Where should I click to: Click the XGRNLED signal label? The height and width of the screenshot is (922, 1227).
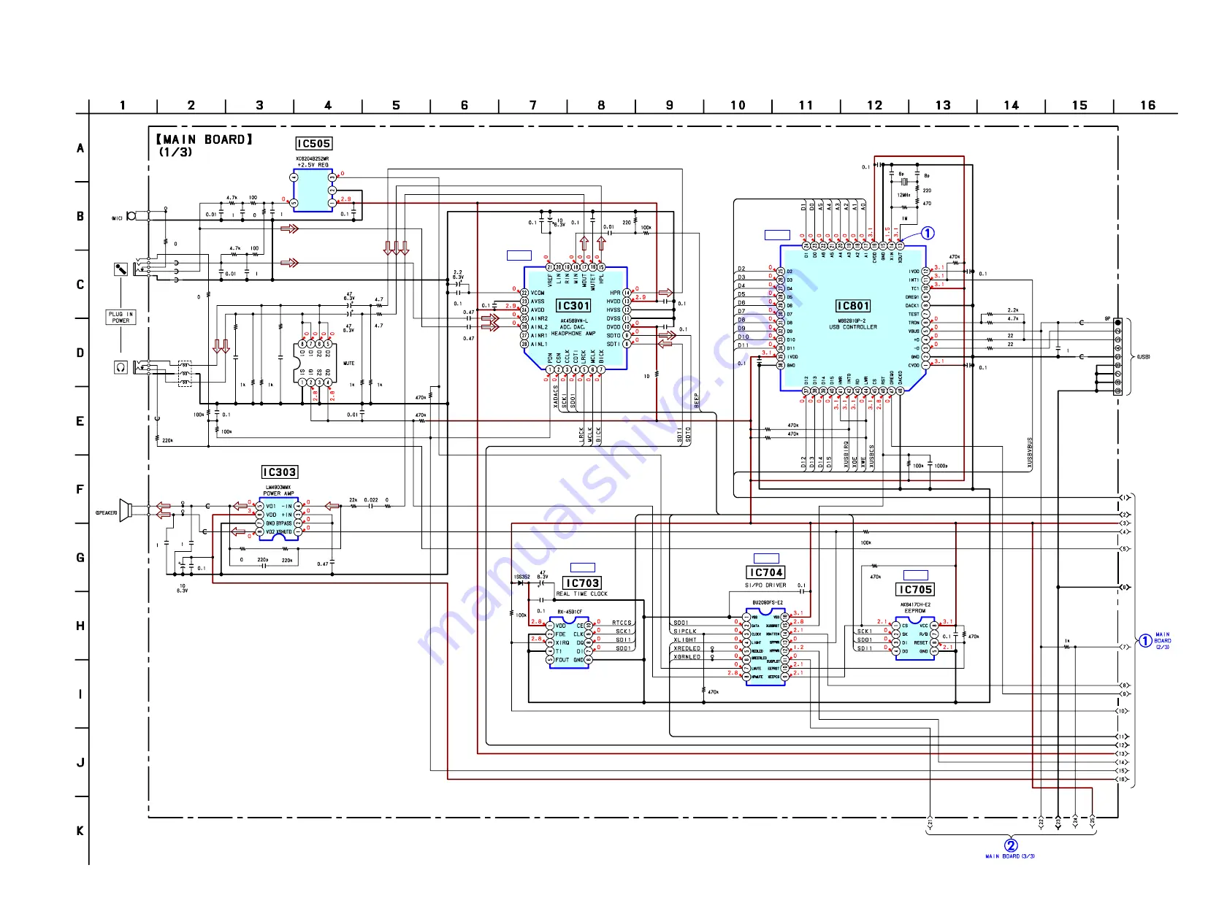point(687,657)
